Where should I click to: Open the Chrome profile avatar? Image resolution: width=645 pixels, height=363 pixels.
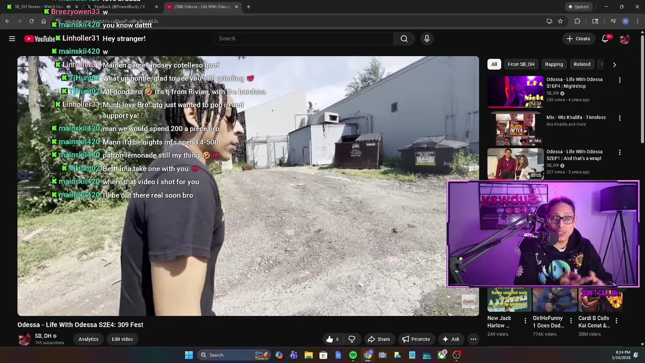(x=625, y=21)
